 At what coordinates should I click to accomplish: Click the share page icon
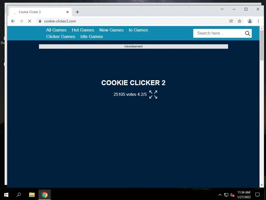231,21
